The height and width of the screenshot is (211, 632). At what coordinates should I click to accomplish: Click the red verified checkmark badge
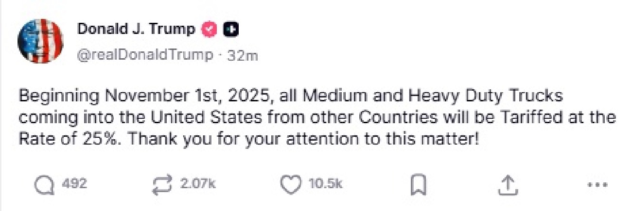click(211, 30)
